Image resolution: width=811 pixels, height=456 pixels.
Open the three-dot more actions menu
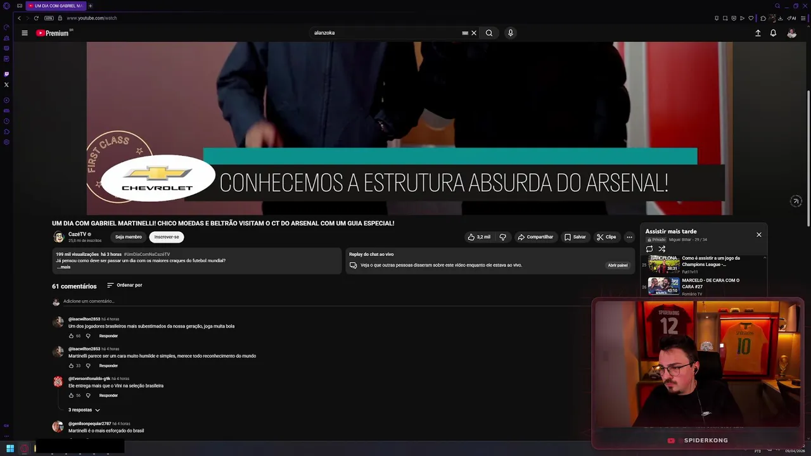coord(629,237)
